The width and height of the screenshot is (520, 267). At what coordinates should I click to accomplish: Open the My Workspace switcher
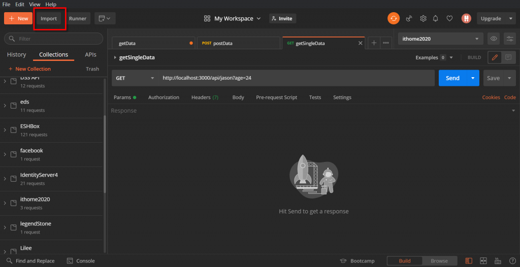[x=233, y=19]
